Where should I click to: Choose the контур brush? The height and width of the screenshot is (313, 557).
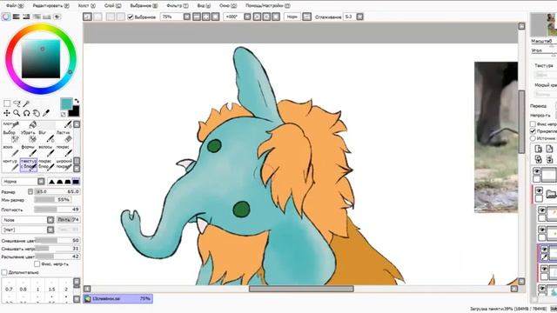coord(11,165)
